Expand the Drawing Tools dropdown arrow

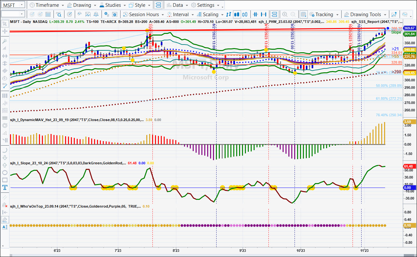[385, 15]
